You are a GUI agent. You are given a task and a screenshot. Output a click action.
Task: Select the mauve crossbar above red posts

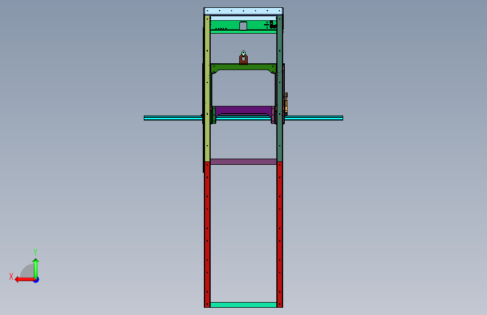click(x=244, y=161)
